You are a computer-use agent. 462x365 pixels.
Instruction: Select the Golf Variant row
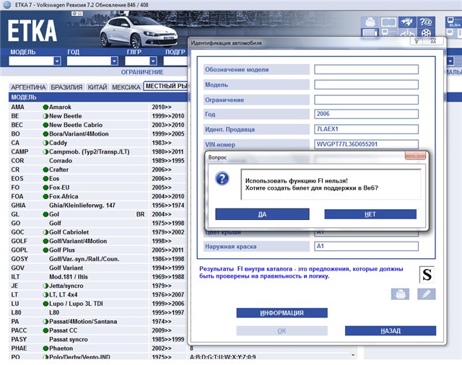point(98,268)
